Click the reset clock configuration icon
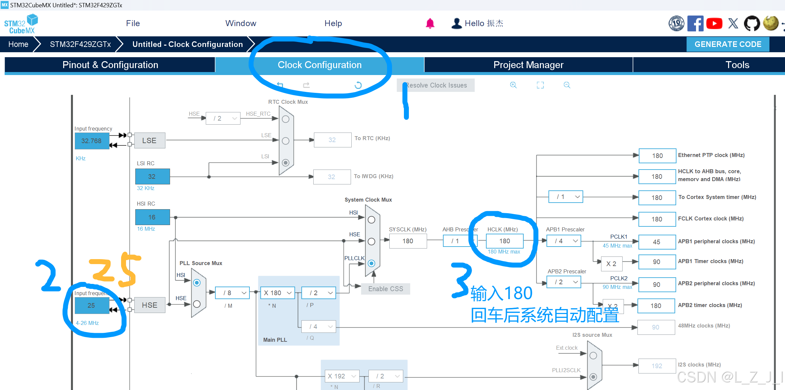 click(x=358, y=85)
